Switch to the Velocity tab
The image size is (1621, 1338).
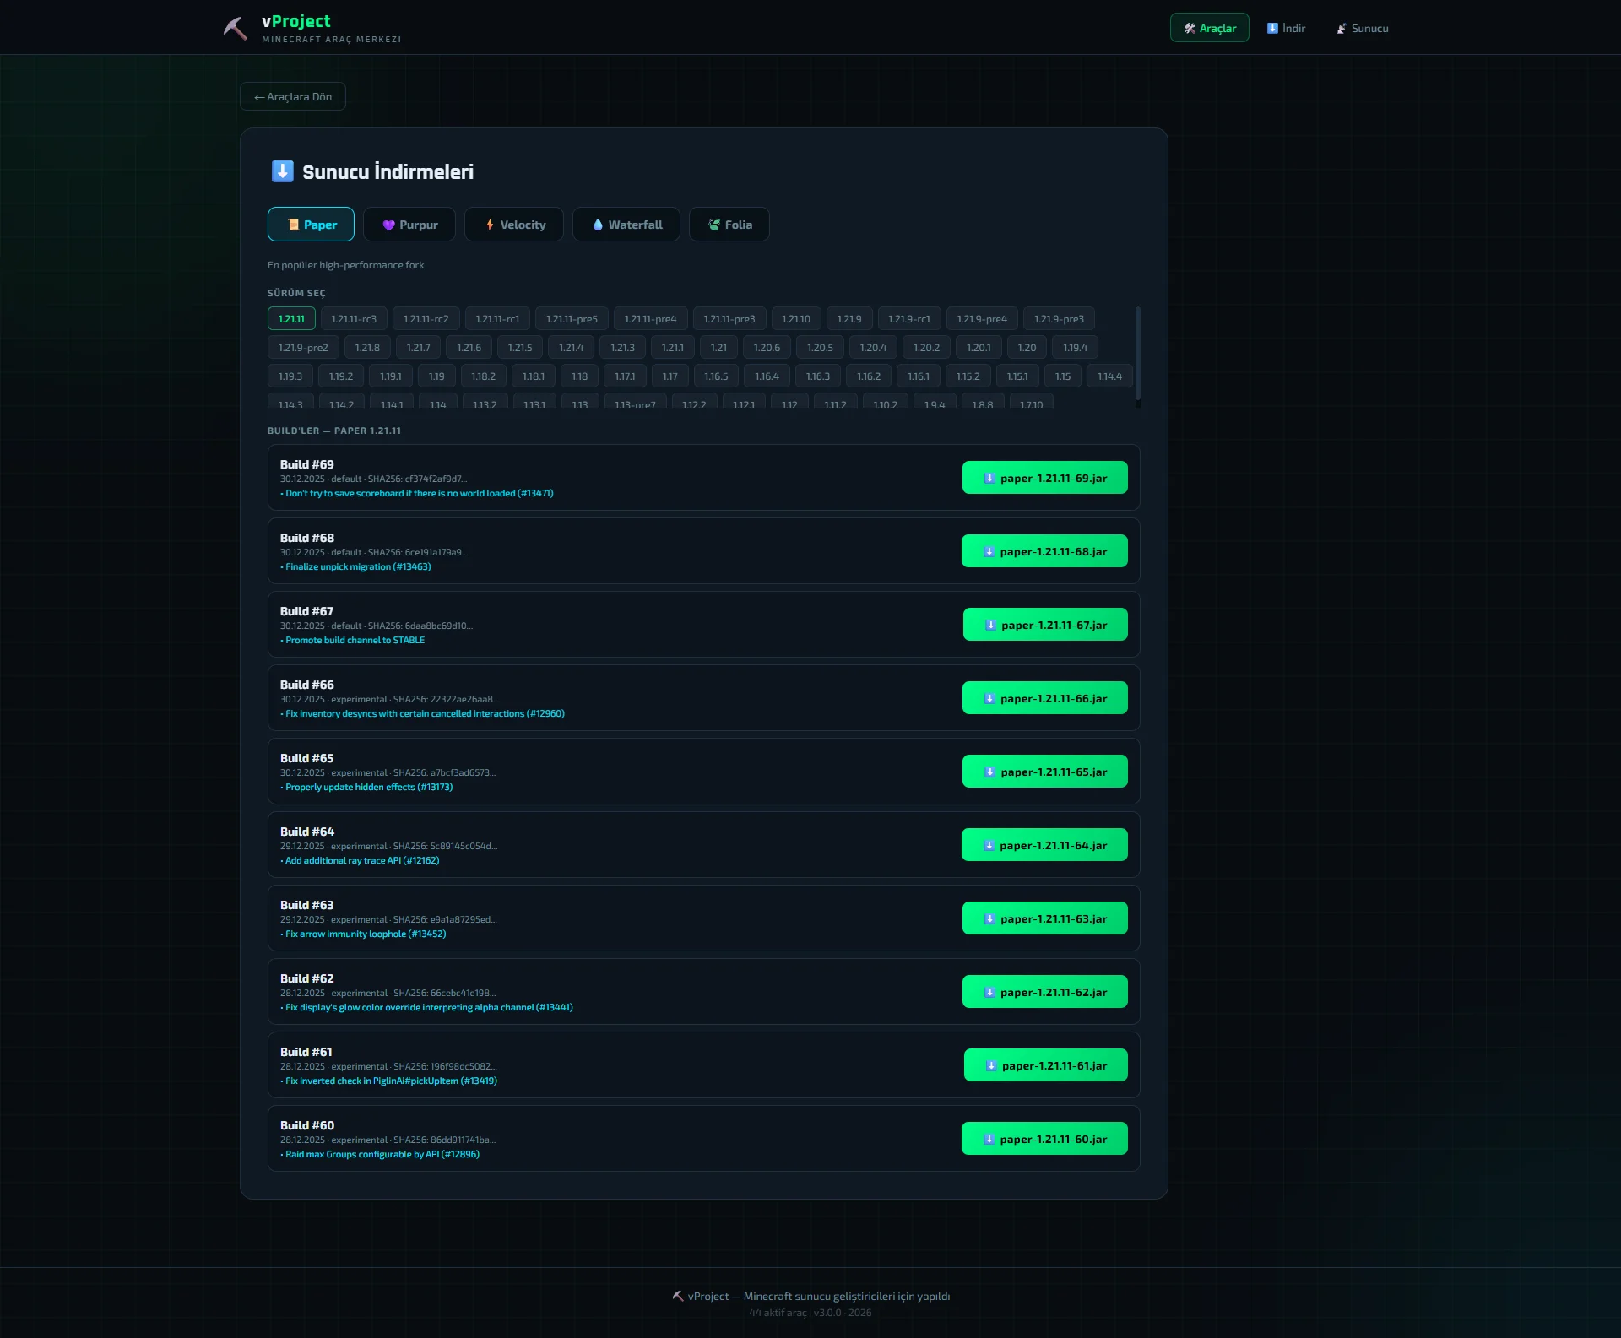pyautogui.click(x=514, y=225)
